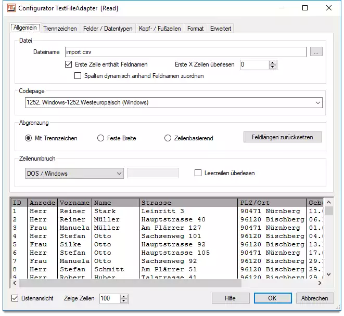Enable Leerzeilen überlesen checkbox
The height and width of the screenshot is (316, 344).
point(198,173)
